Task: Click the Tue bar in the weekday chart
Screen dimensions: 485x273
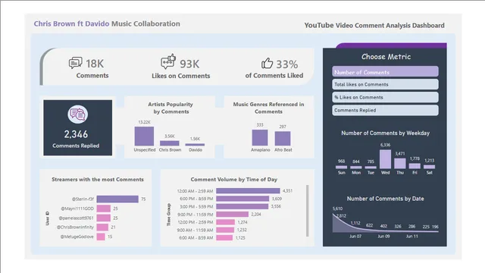Action: pos(371,168)
